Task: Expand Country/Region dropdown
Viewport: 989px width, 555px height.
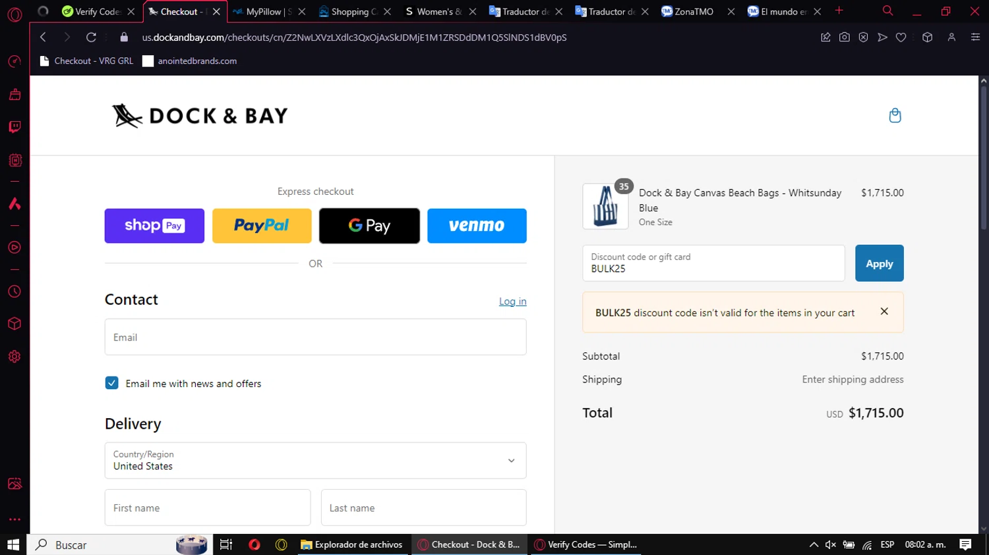Action: coord(315,460)
